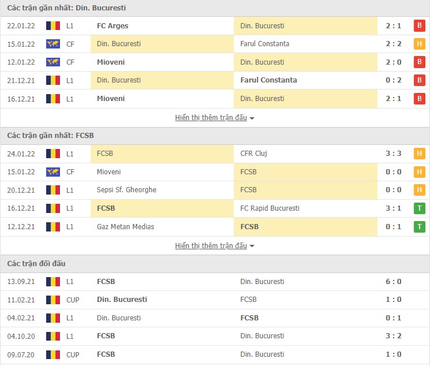Open the FC Arges team link
The height and width of the screenshot is (366, 430).
(113, 25)
